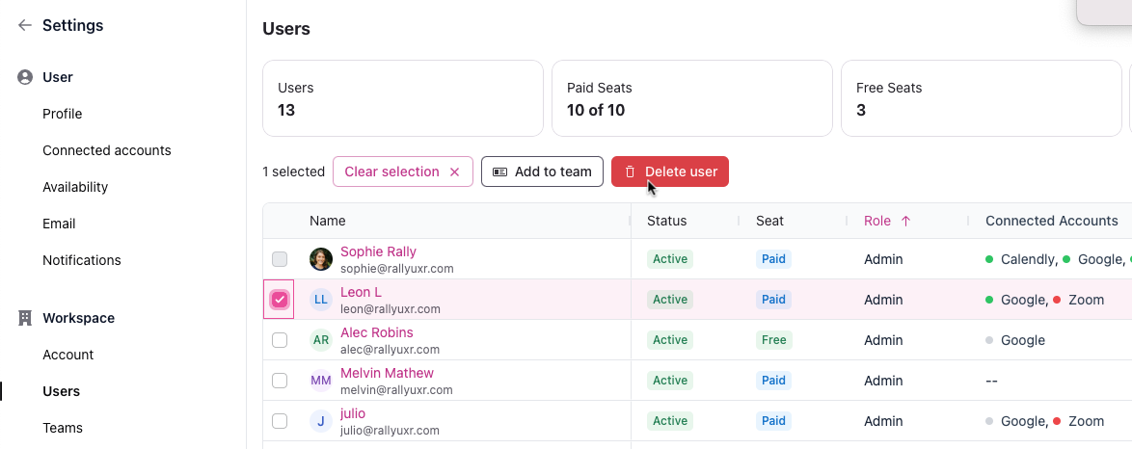Screen dimensions: 1132x449
Task: Tick the checkbox for Alec Robins
Action: pyautogui.click(x=280, y=340)
